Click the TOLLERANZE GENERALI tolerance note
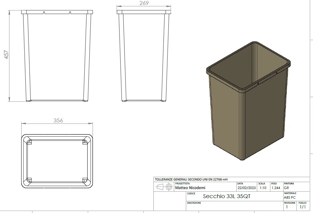This screenshot has width=313, height=213. 191,179
